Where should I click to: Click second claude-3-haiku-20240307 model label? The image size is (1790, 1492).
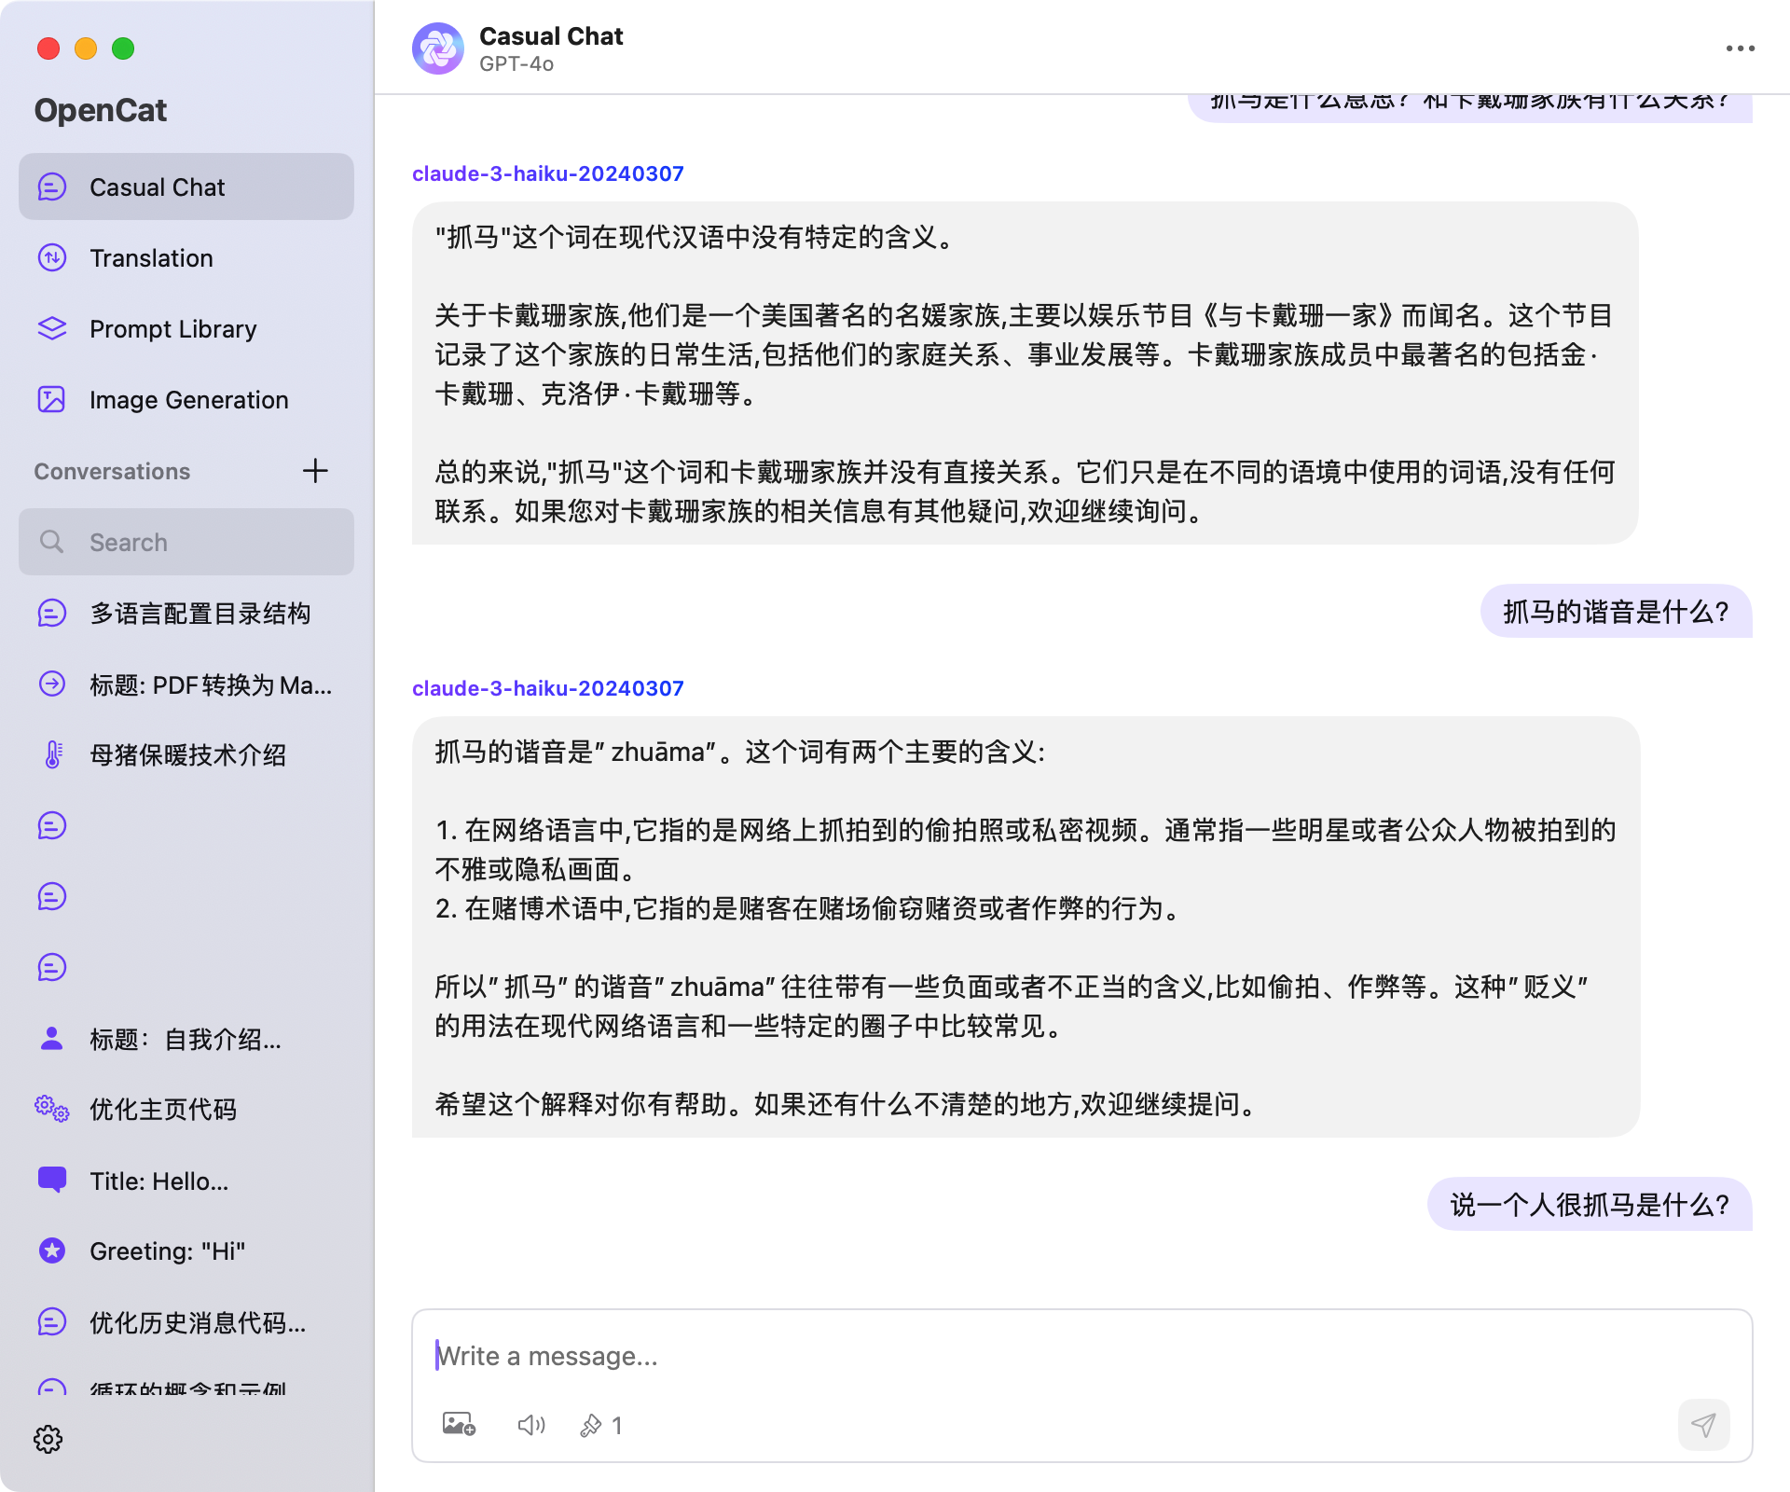(x=548, y=688)
